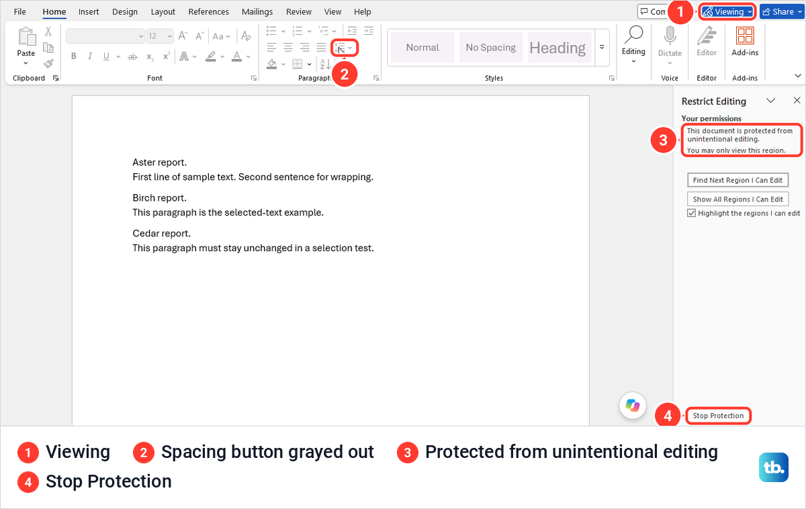Open the File menu
The width and height of the screenshot is (806, 509).
click(x=20, y=11)
